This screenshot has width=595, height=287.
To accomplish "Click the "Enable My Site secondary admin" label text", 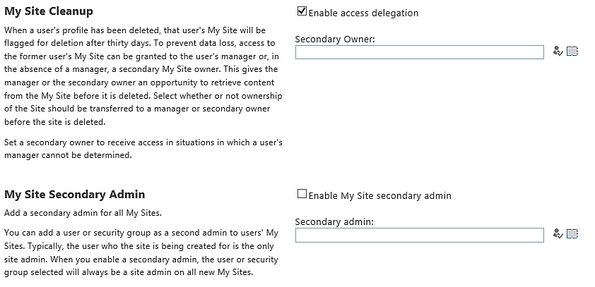I will 379,195.
